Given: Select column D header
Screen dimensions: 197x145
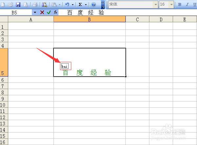Looking at the screenshot, I should 161,19.
